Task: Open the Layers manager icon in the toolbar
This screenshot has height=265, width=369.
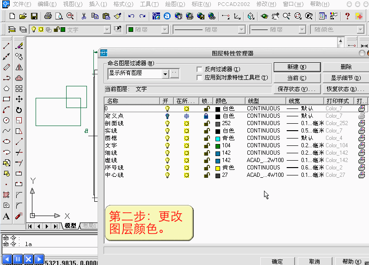Action: click(12, 30)
